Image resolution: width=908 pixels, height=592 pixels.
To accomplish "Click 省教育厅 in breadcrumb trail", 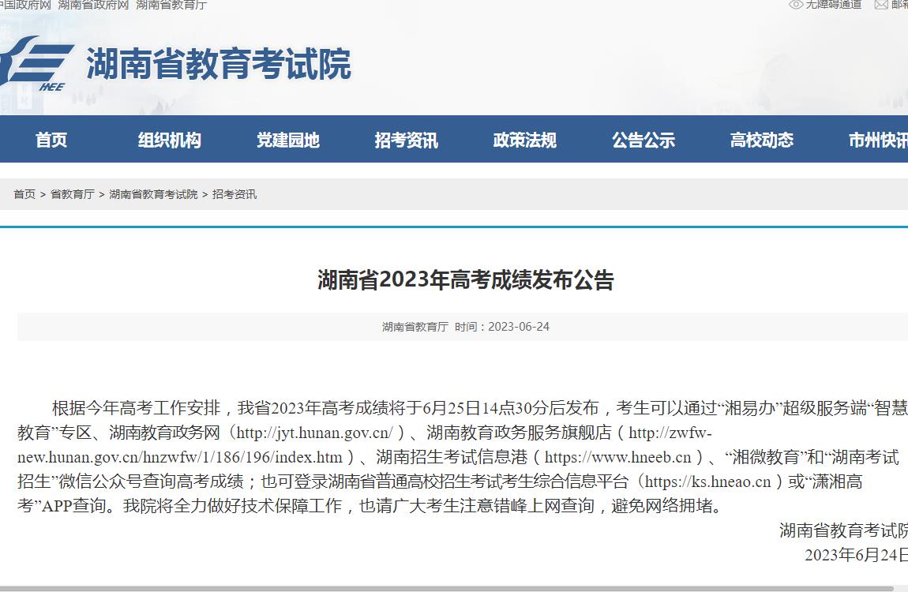I will 73,194.
